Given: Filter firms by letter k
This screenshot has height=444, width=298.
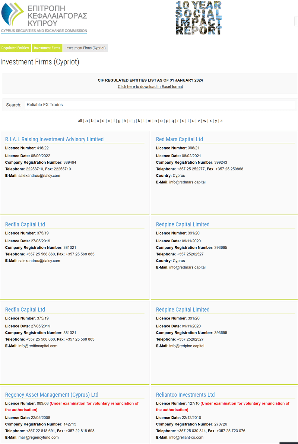Looking at the screenshot, I should (139, 121).
